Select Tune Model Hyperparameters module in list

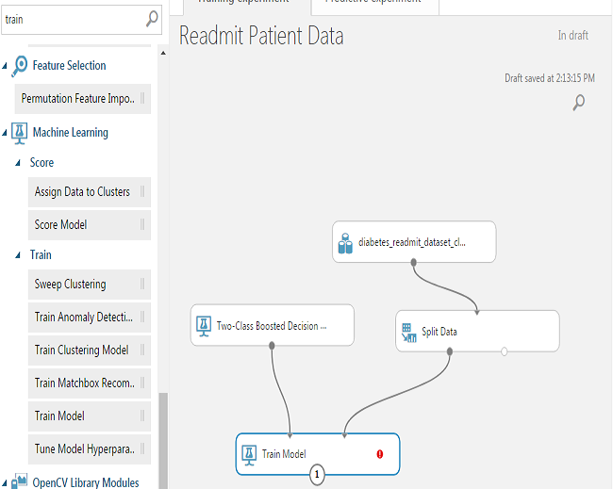(83, 448)
